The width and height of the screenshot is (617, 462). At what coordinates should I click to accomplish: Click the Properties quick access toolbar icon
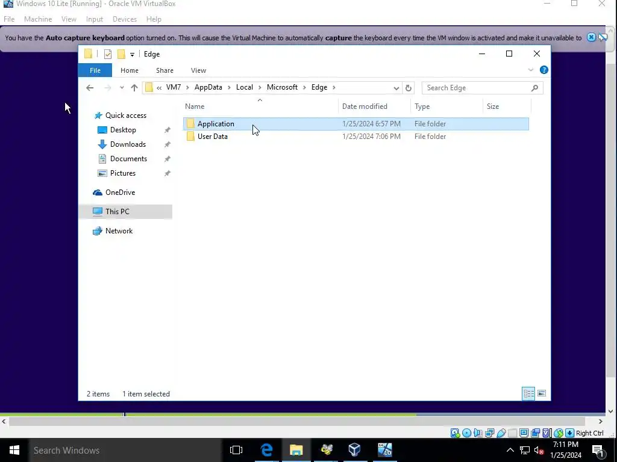coord(108,54)
